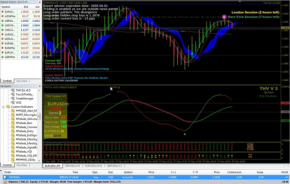Click the Ask column header in Market Watch
Screen dimensions: 290x184
point(38,7)
